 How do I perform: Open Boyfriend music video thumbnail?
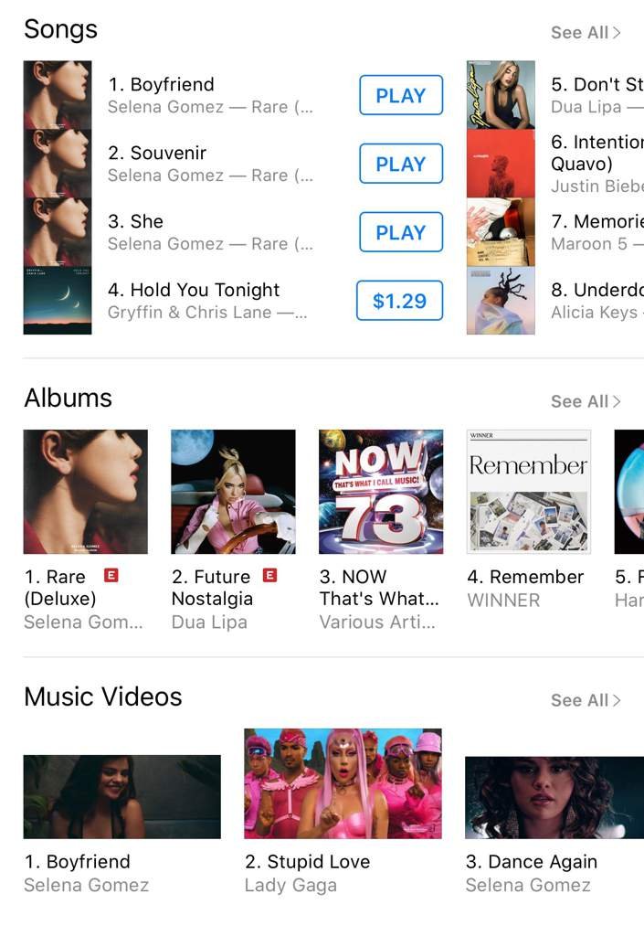click(122, 797)
